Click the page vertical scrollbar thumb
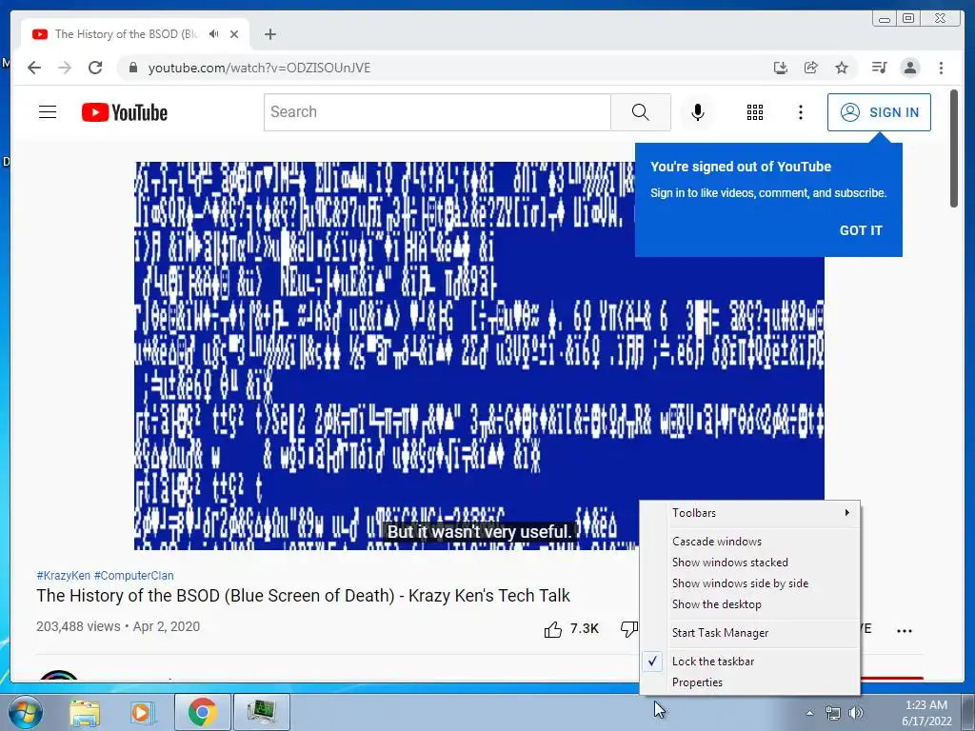Screen dimensions: 975x731 click(954, 149)
